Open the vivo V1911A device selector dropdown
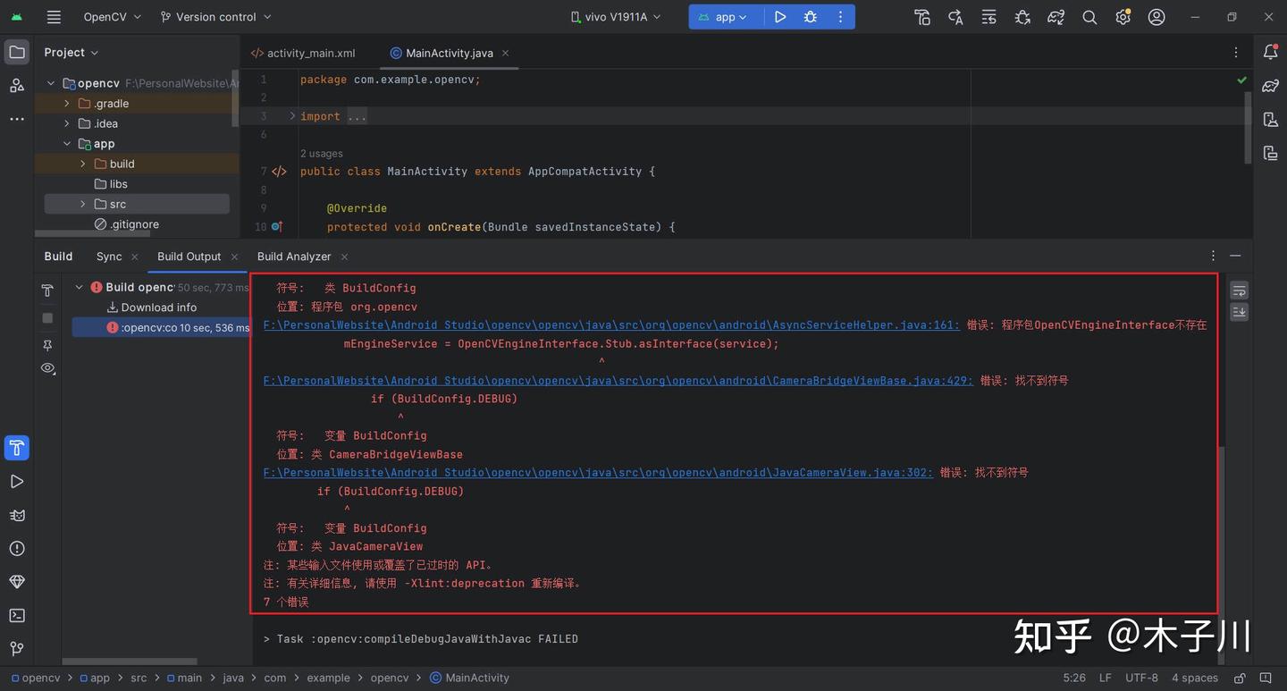Image resolution: width=1287 pixels, height=691 pixels. (x=615, y=16)
